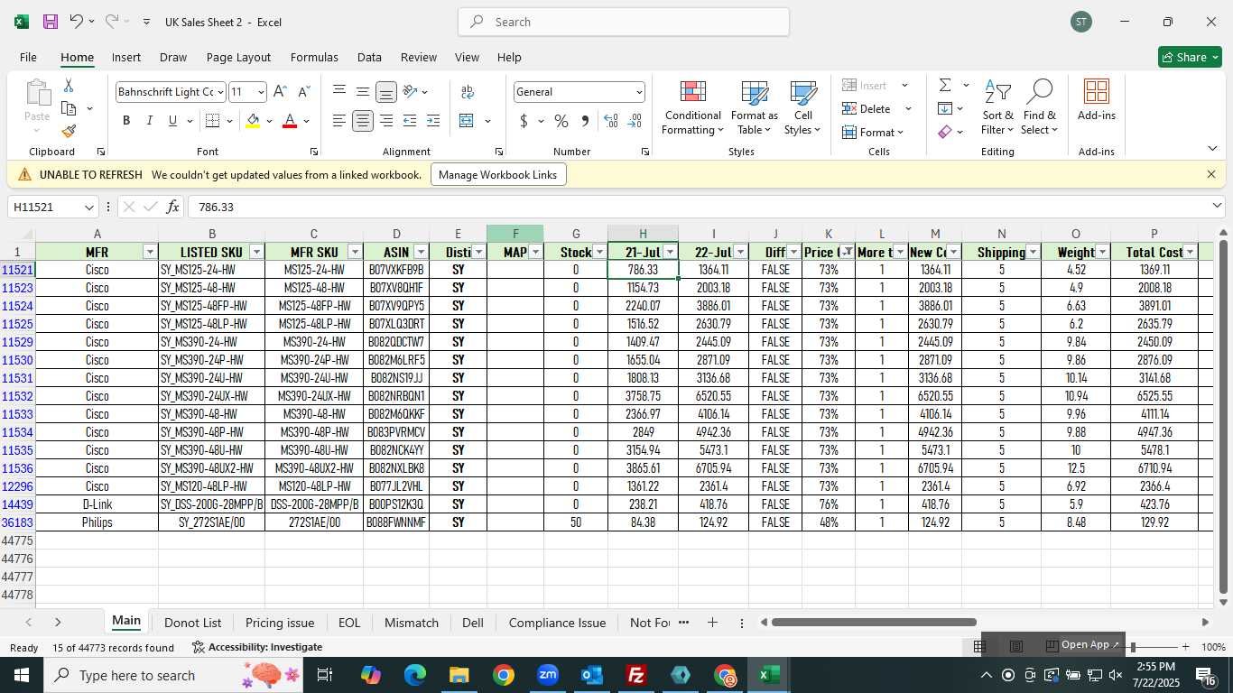Open the File menu
Viewport: 1233px width, 693px height.
click(x=28, y=57)
